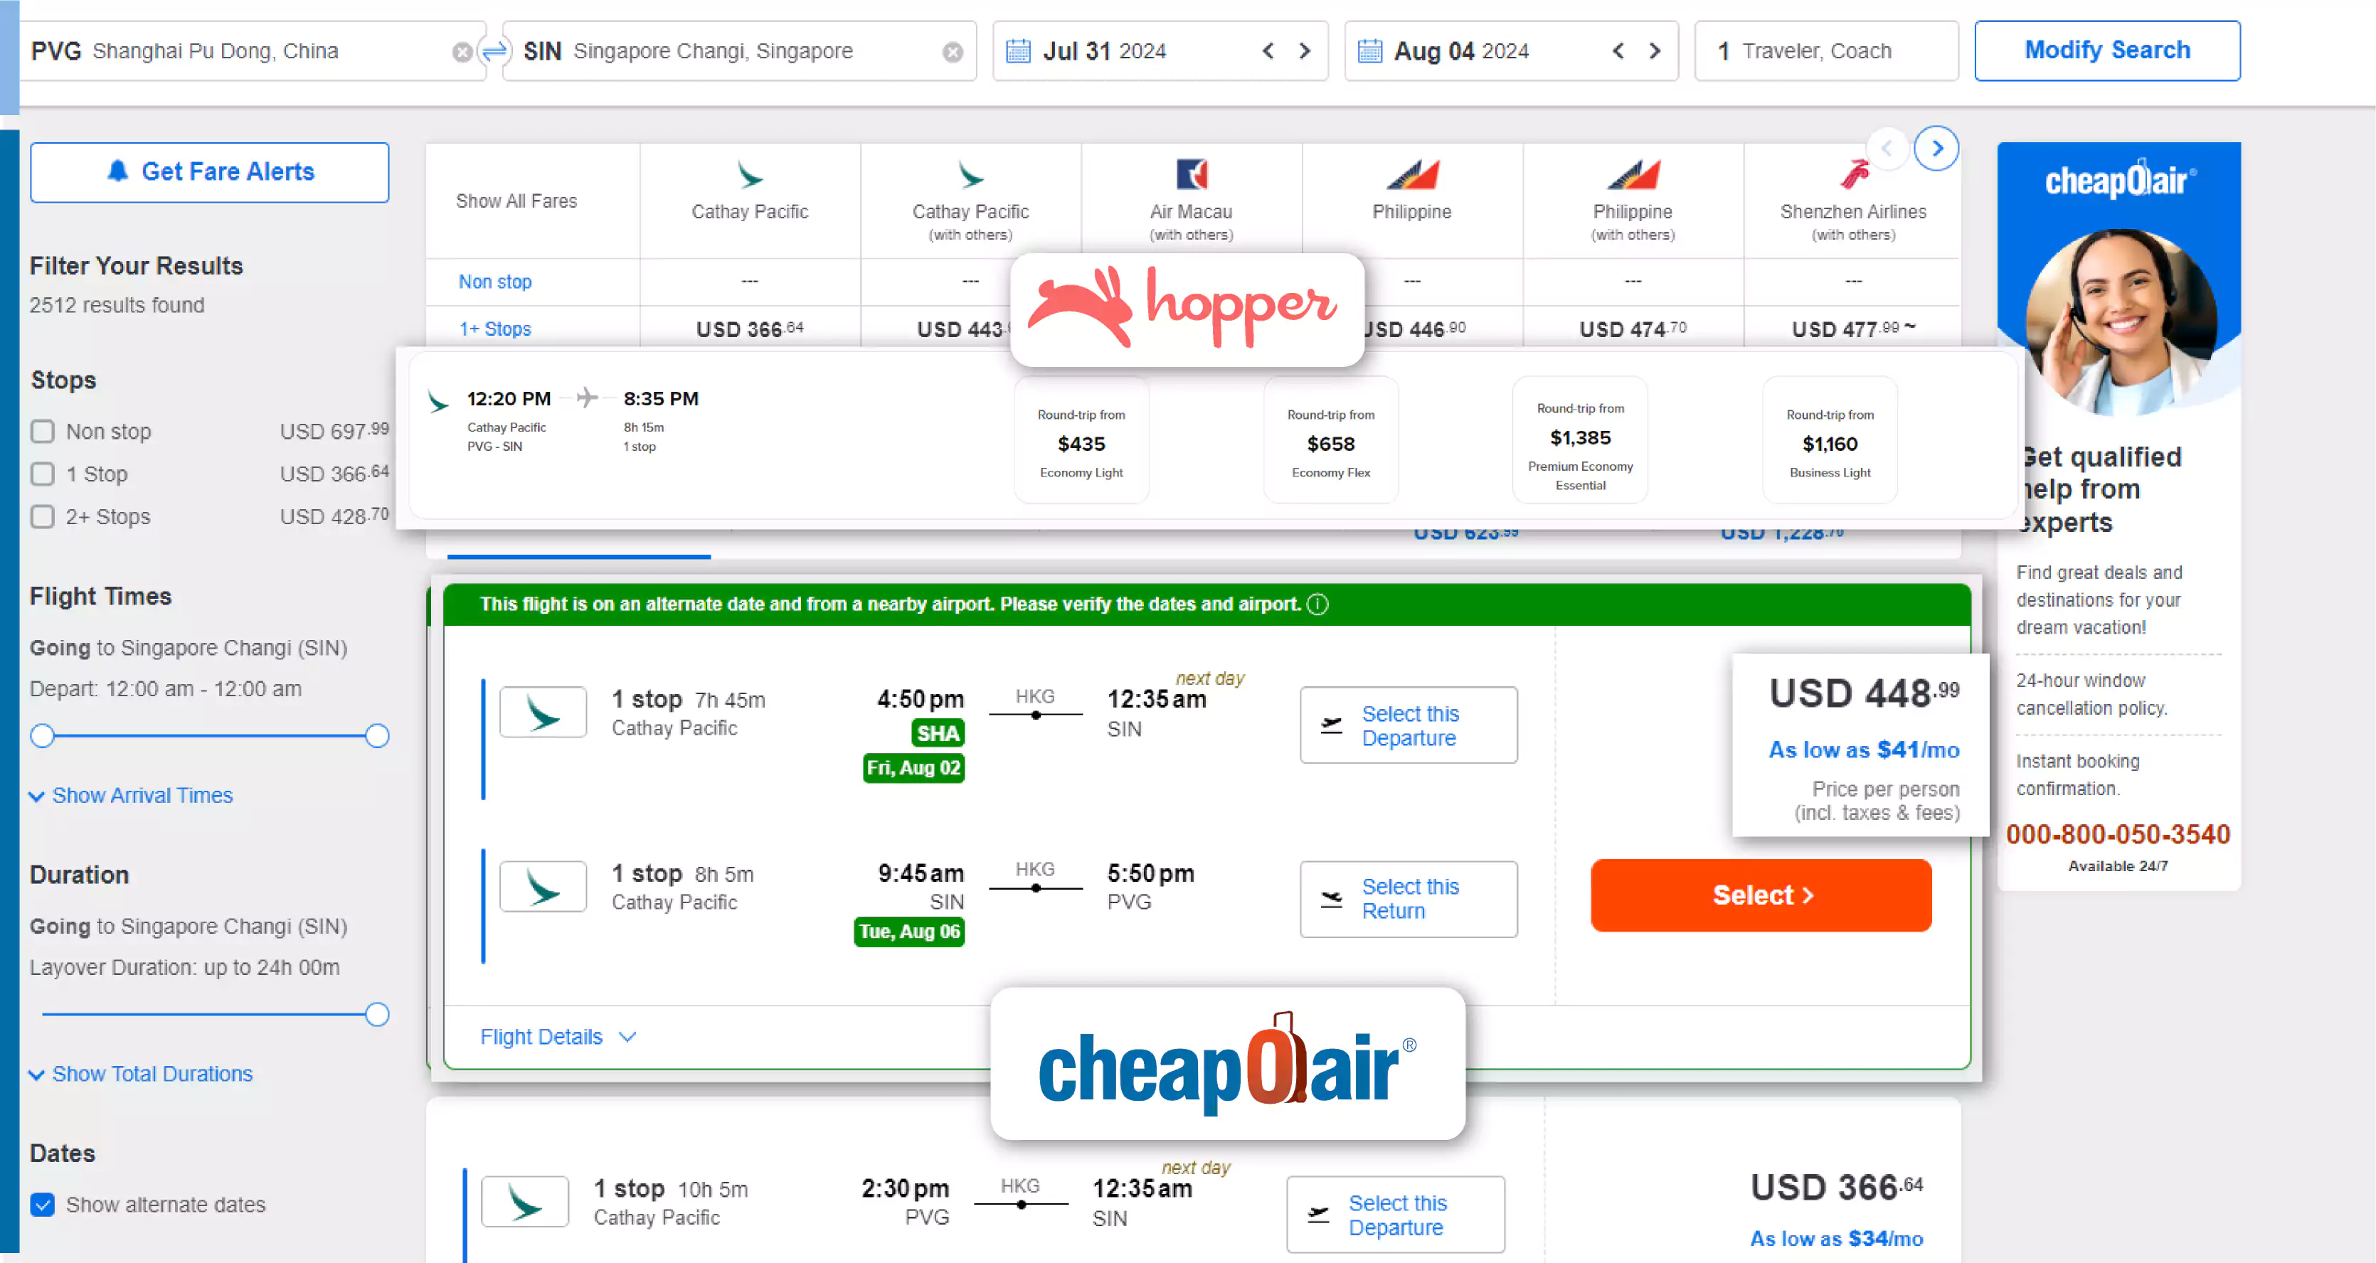Viewport: 2376px width, 1263px height.
Task: Enable the 1 Stop checkbox filter
Action: click(x=43, y=473)
